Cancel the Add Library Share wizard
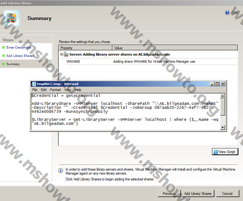Image resolution: width=243 pixels, height=201 pixels. point(228,193)
